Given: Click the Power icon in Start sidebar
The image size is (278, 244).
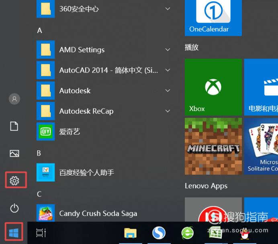Looking at the screenshot, I should coord(14,208).
